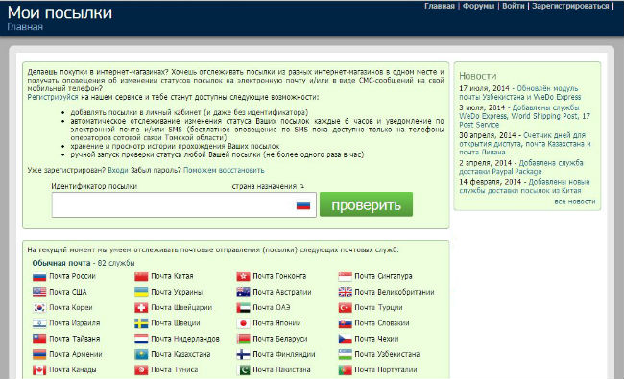The image size is (624, 379).
Task: Open the Почта Японии link
Action: (x=276, y=323)
